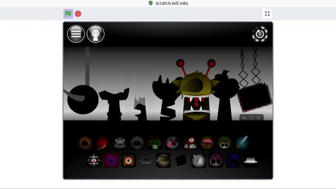This screenshot has width=336, height=189.
Task: Click the round keyhole button
Action: point(96,34)
